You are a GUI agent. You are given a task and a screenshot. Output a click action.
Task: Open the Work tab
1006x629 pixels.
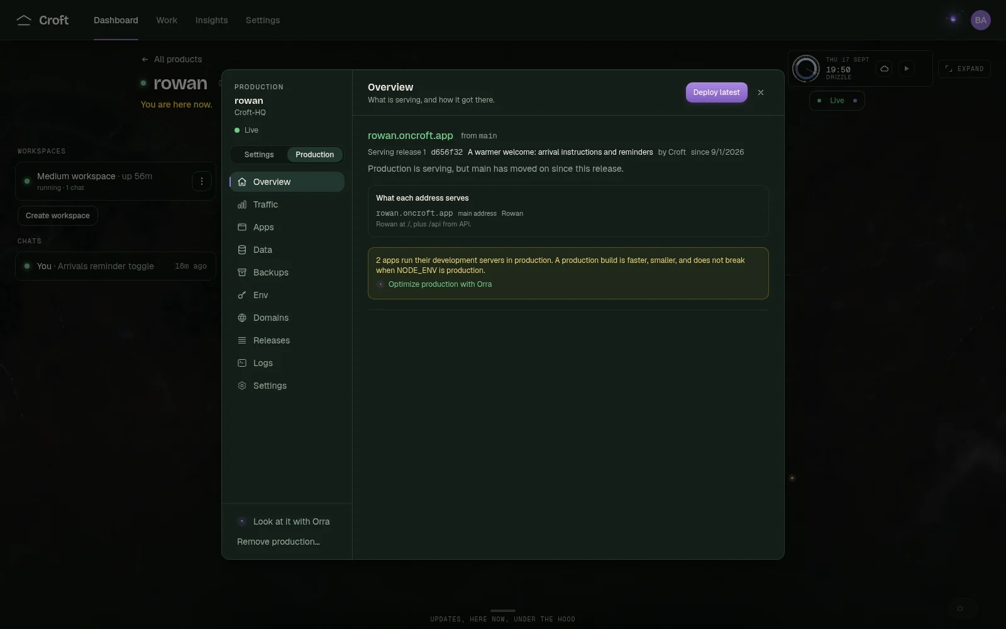pos(167,20)
